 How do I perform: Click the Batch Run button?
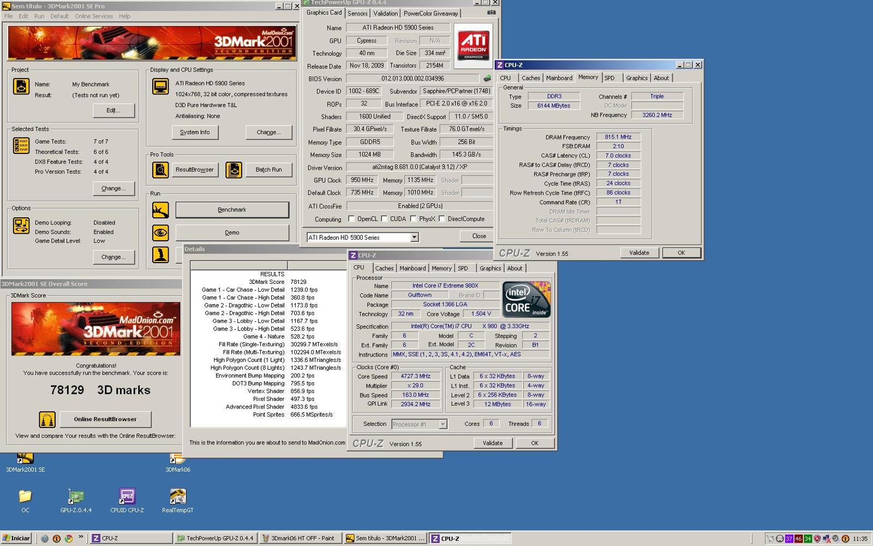pos(268,170)
